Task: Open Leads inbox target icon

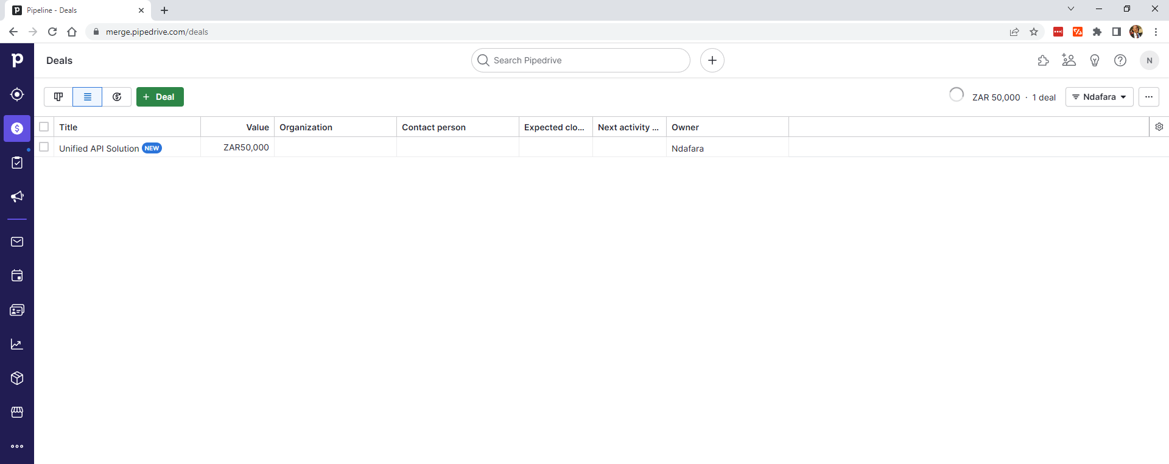Action: pos(17,94)
